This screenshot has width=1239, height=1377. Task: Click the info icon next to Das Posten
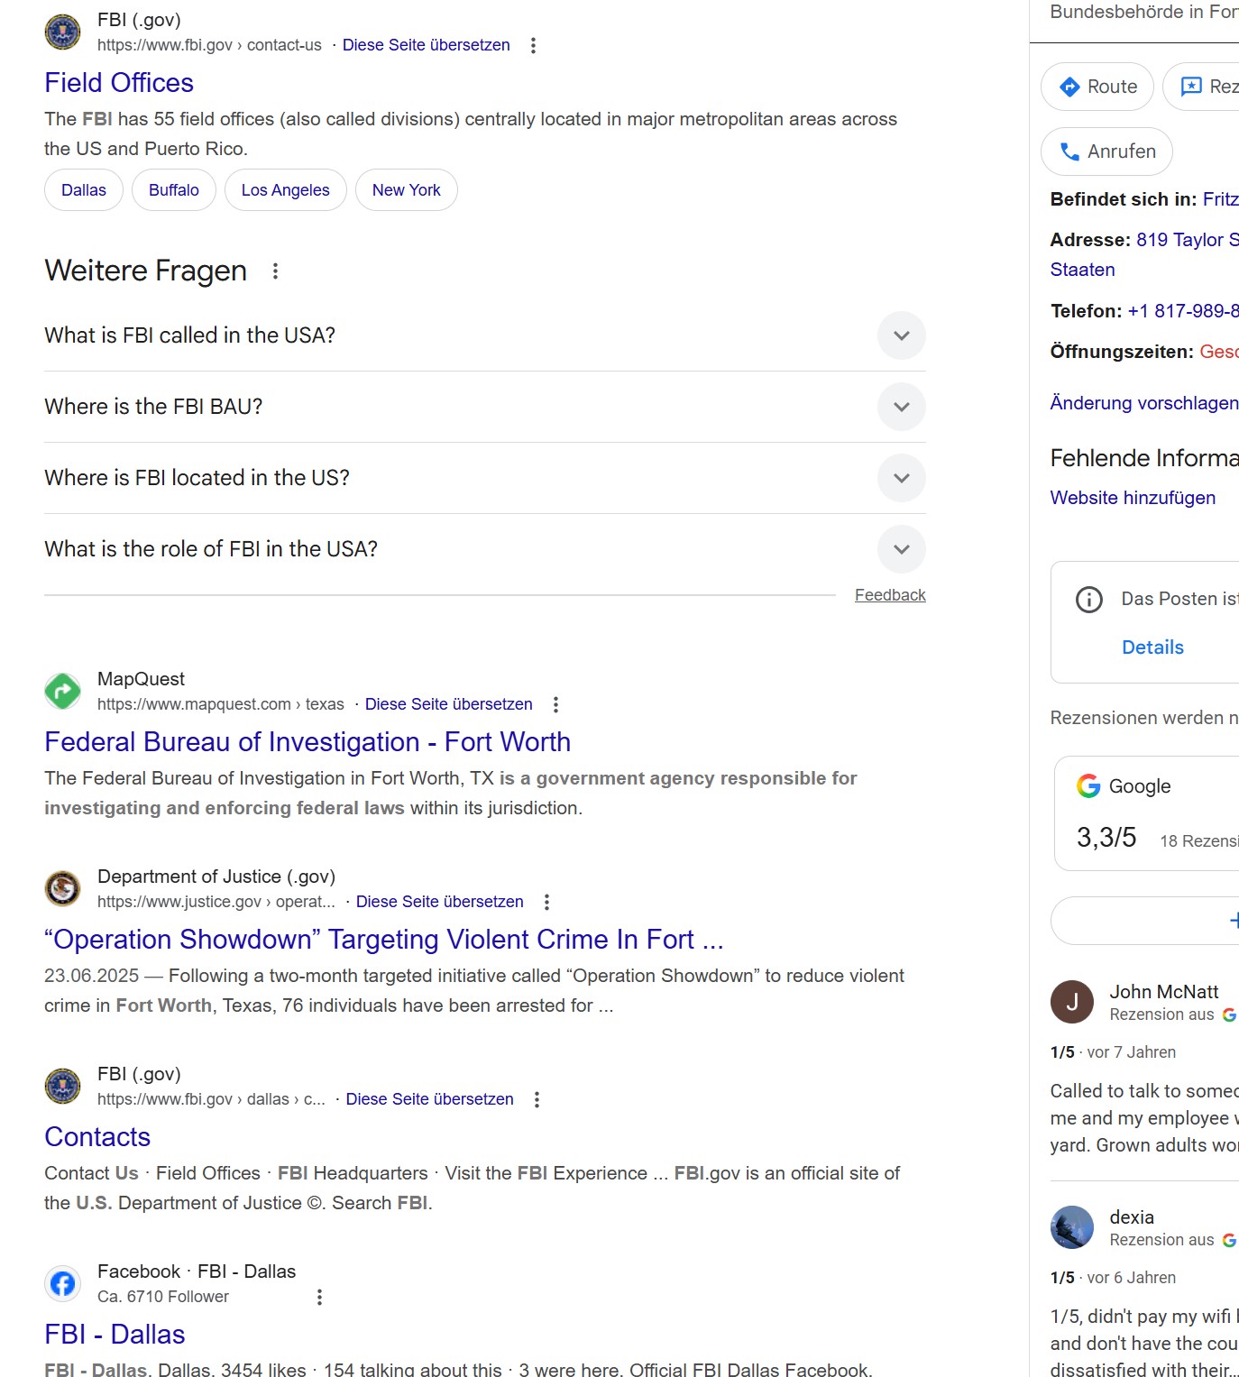coord(1089,600)
